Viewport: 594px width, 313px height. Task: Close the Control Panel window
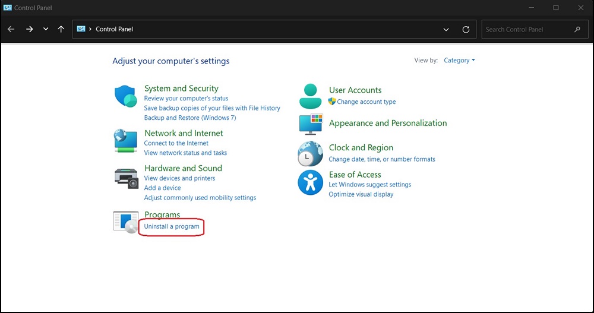click(581, 8)
